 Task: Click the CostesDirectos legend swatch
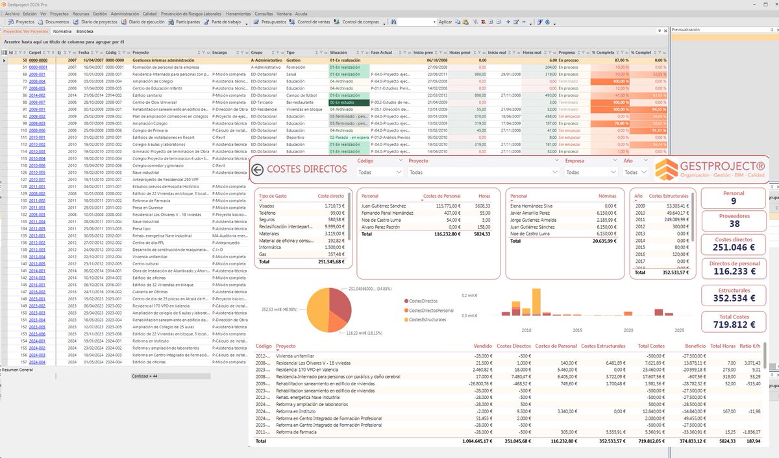pyautogui.click(x=406, y=301)
